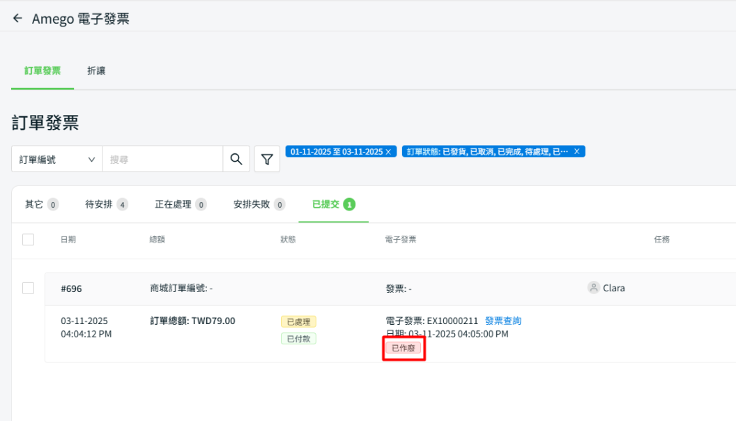Click the magnifying glass search icon

pos(236,159)
